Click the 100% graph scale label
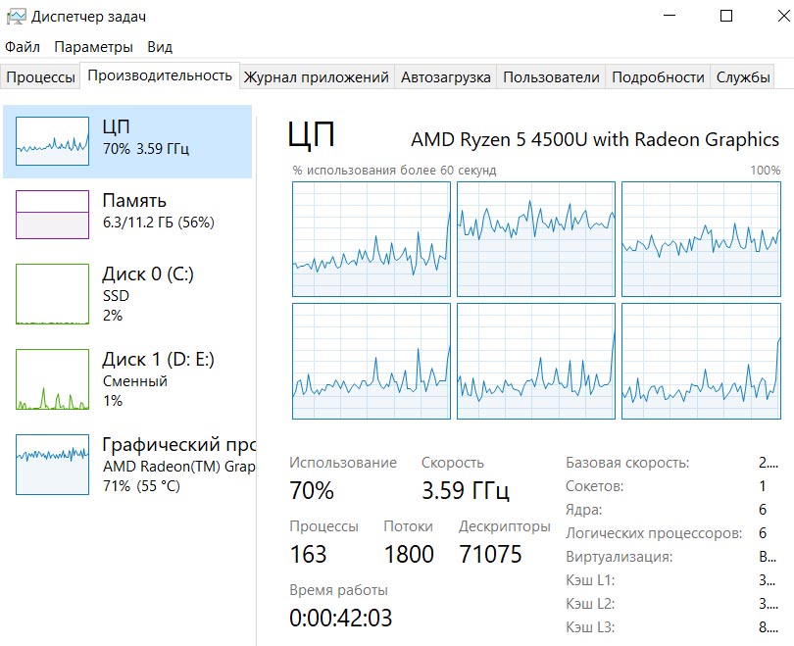Image resolution: width=794 pixels, height=646 pixels. click(766, 171)
